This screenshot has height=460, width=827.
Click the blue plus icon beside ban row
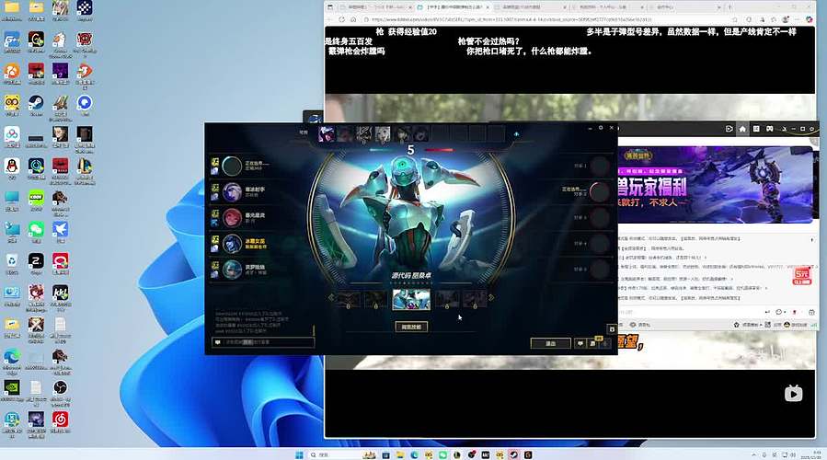[516, 134]
